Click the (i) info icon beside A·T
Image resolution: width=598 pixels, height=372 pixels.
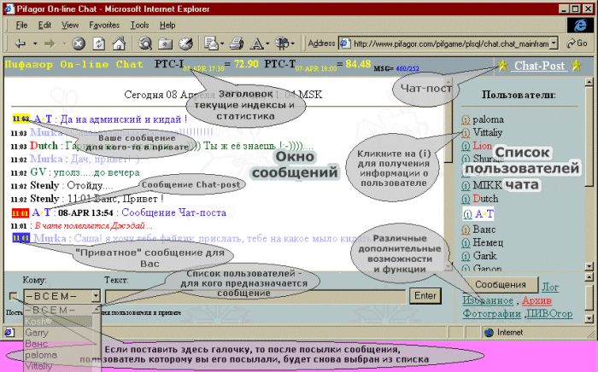pos(467,214)
